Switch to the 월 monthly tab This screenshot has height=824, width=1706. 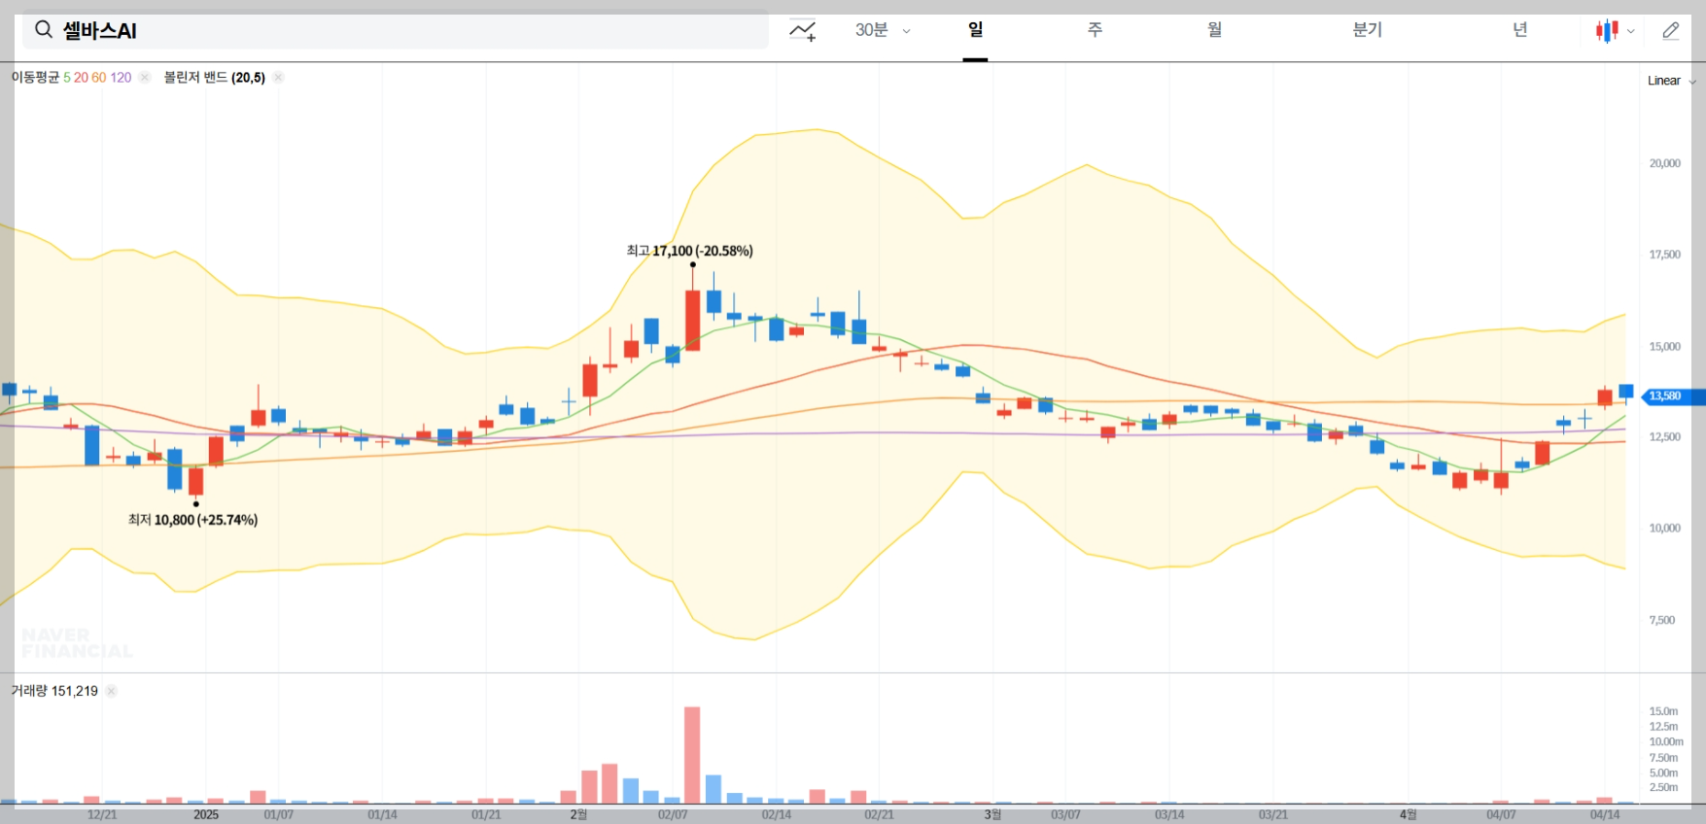tap(1214, 30)
